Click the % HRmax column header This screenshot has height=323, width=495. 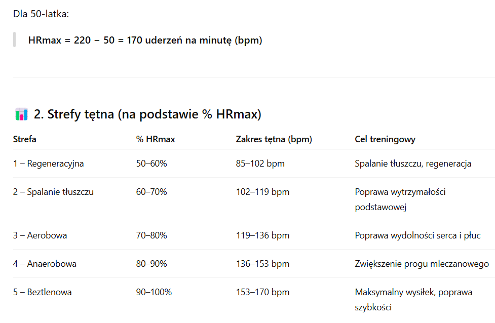156,139
